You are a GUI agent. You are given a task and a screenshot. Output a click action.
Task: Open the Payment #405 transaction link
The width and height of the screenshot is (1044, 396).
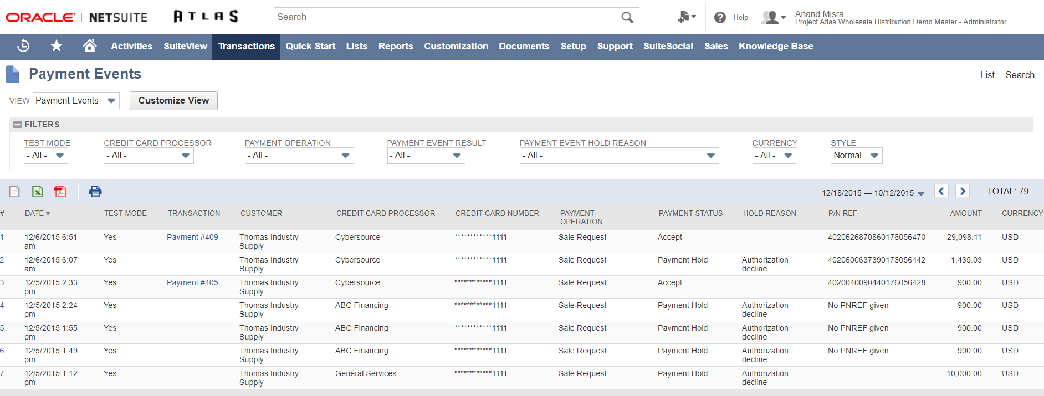[192, 283]
